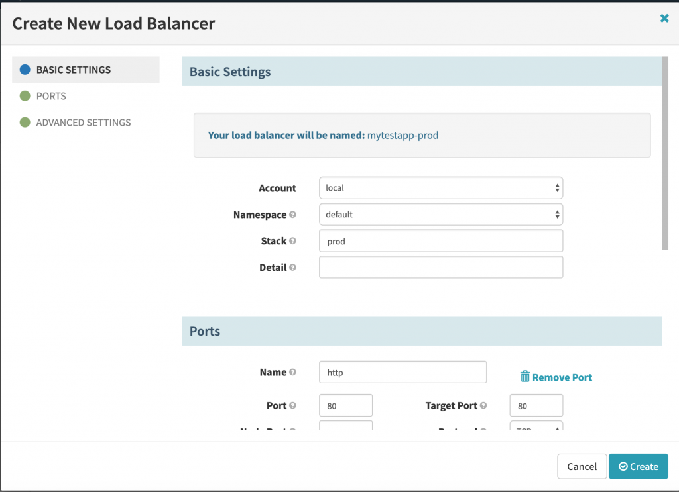Image resolution: width=679 pixels, height=492 pixels.
Task: Select the Target Port field with 80
Action: [536, 405]
